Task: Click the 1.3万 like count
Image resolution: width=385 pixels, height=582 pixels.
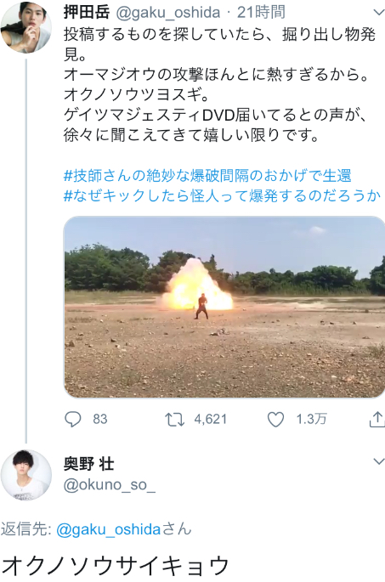Action: coord(311,420)
